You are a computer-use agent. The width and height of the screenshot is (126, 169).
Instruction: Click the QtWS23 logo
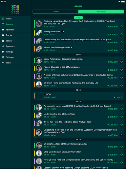coord(15,10)
